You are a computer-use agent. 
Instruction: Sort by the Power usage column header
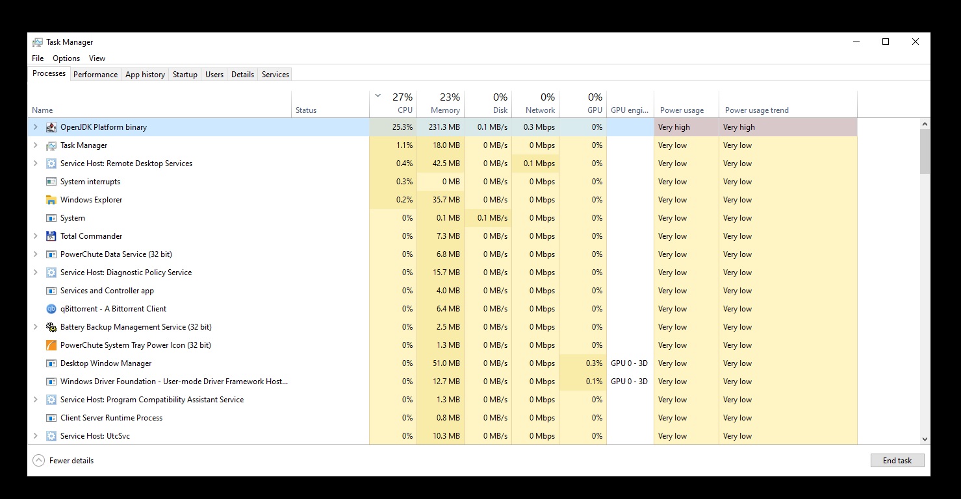click(x=686, y=104)
